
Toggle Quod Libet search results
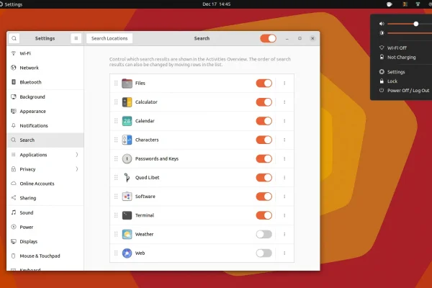point(264,178)
